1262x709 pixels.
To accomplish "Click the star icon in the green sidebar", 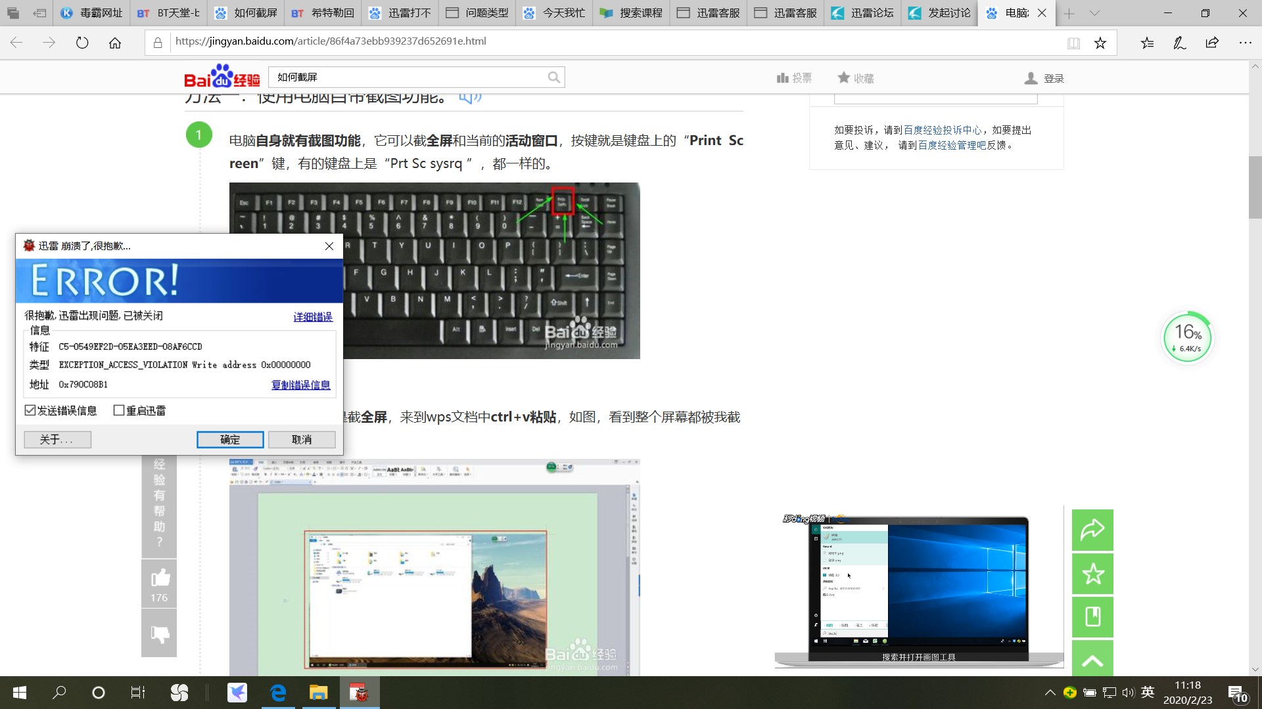I will coord(1092,573).
